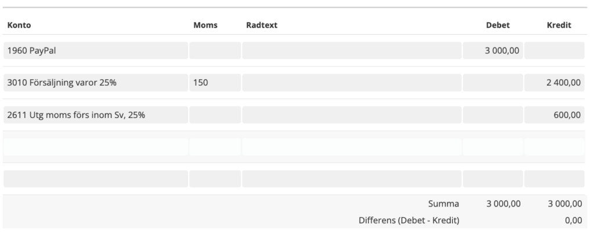The width and height of the screenshot is (594, 236).
Task: Click the 2611 Utg moms account field
Action: [95, 115]
